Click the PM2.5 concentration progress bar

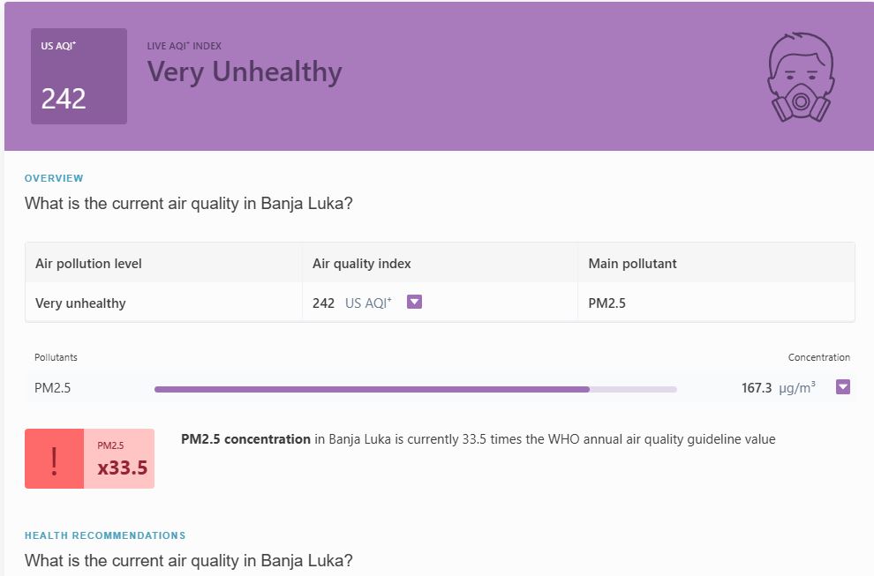point(415,388)
